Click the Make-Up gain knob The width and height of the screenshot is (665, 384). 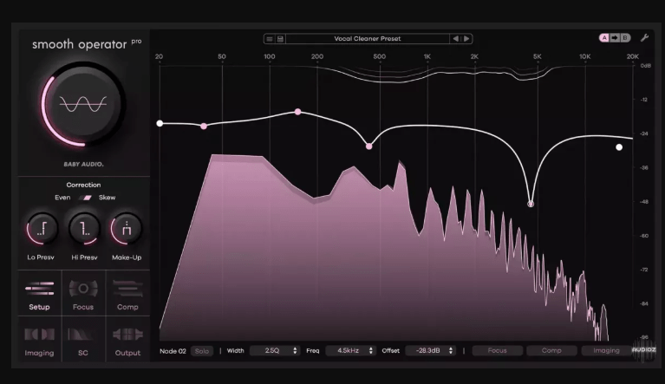click(x=127, y=229)
